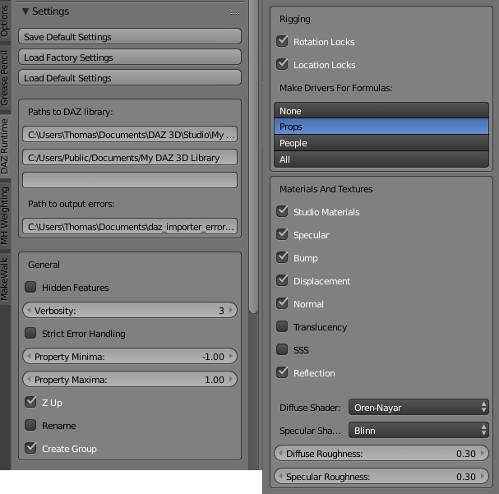
Task: Click Verbosity decrease arrow
Action: click(x=29, y=310)
